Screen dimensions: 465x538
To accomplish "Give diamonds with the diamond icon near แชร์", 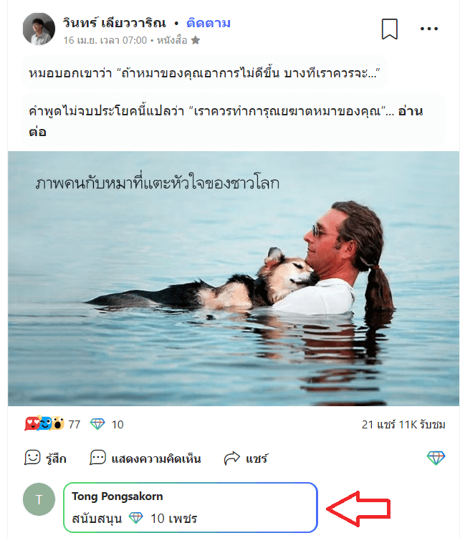I will tap(436, 458).
